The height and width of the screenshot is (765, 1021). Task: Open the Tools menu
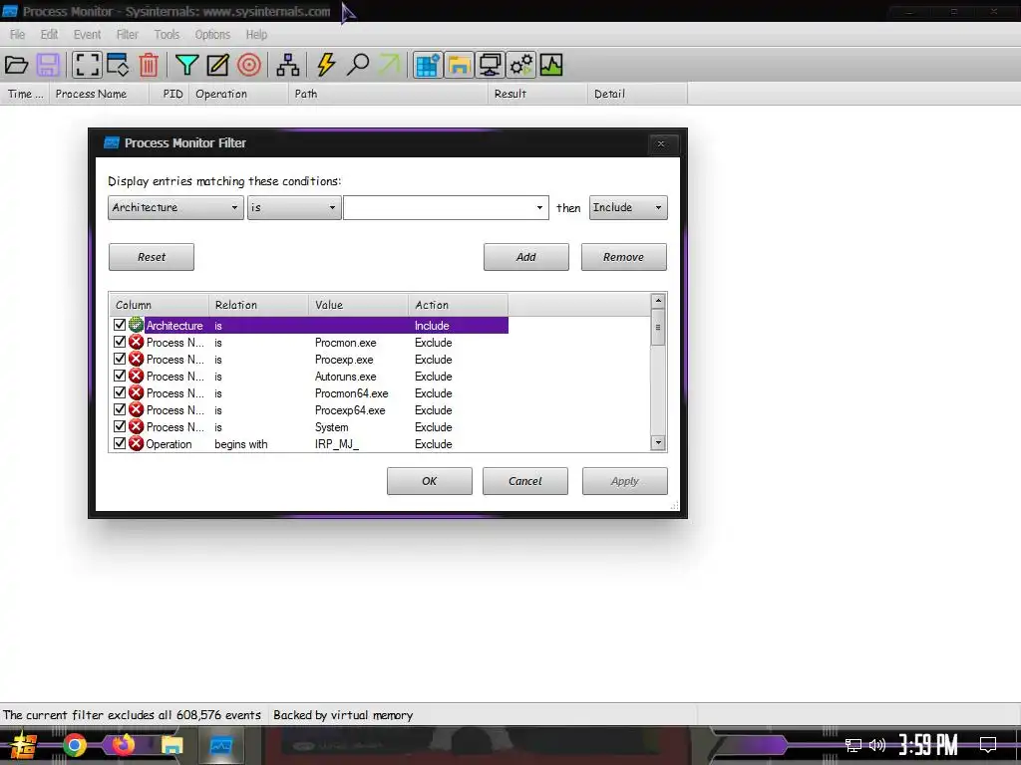[167, 35]
